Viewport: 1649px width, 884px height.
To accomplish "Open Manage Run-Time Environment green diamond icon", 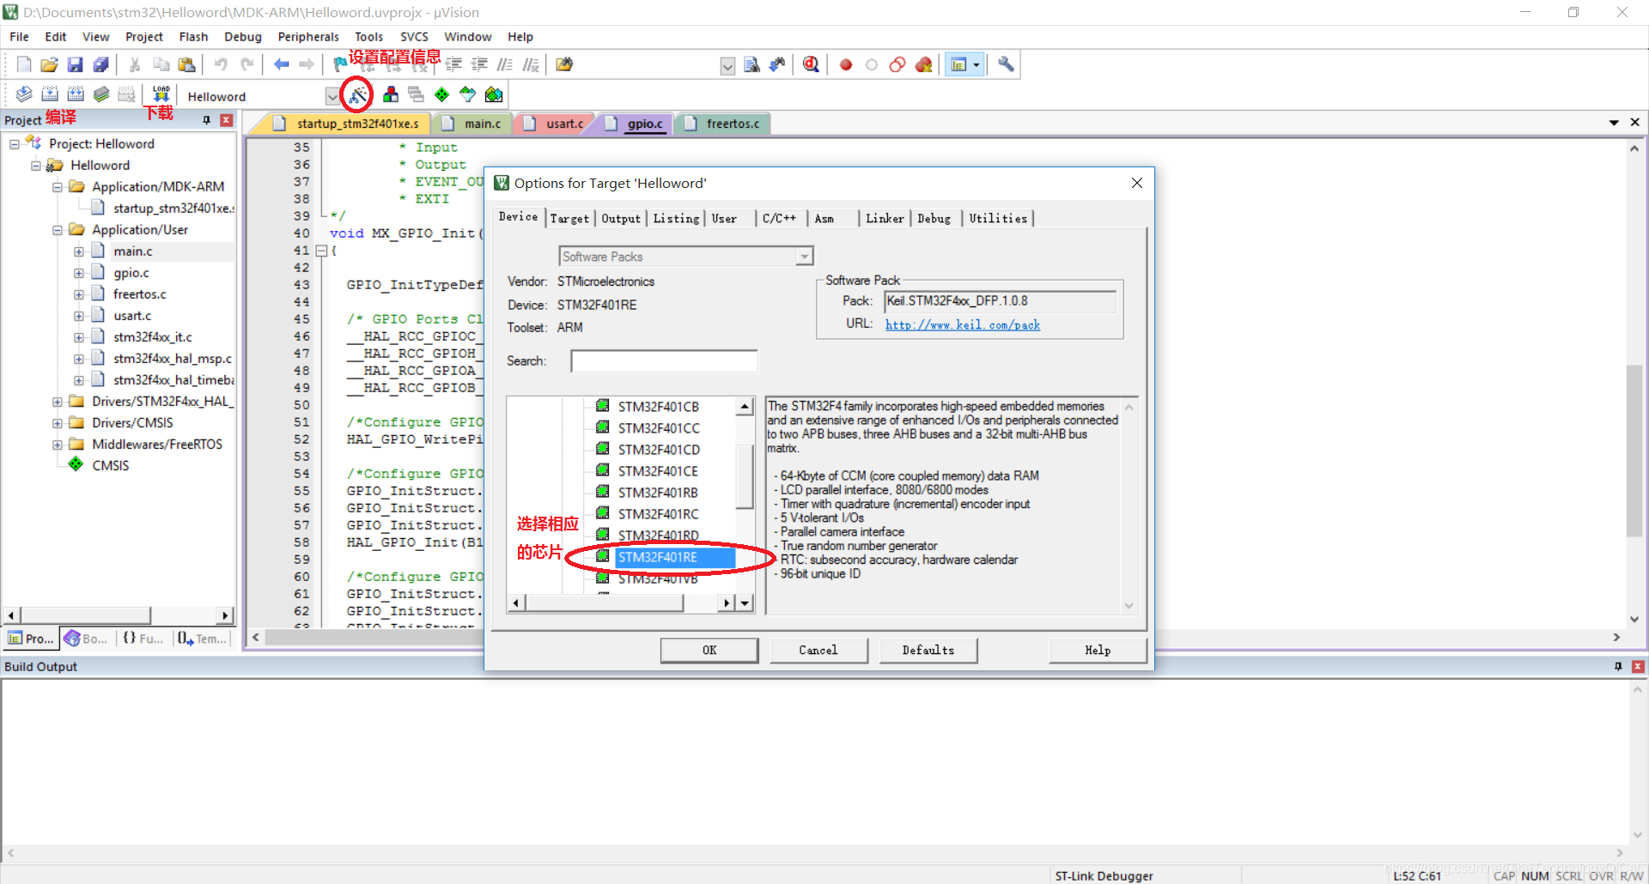I will pyautogui.click(x=441, y=94).
